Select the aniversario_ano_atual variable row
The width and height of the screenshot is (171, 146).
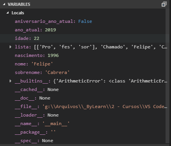point(83,21)
